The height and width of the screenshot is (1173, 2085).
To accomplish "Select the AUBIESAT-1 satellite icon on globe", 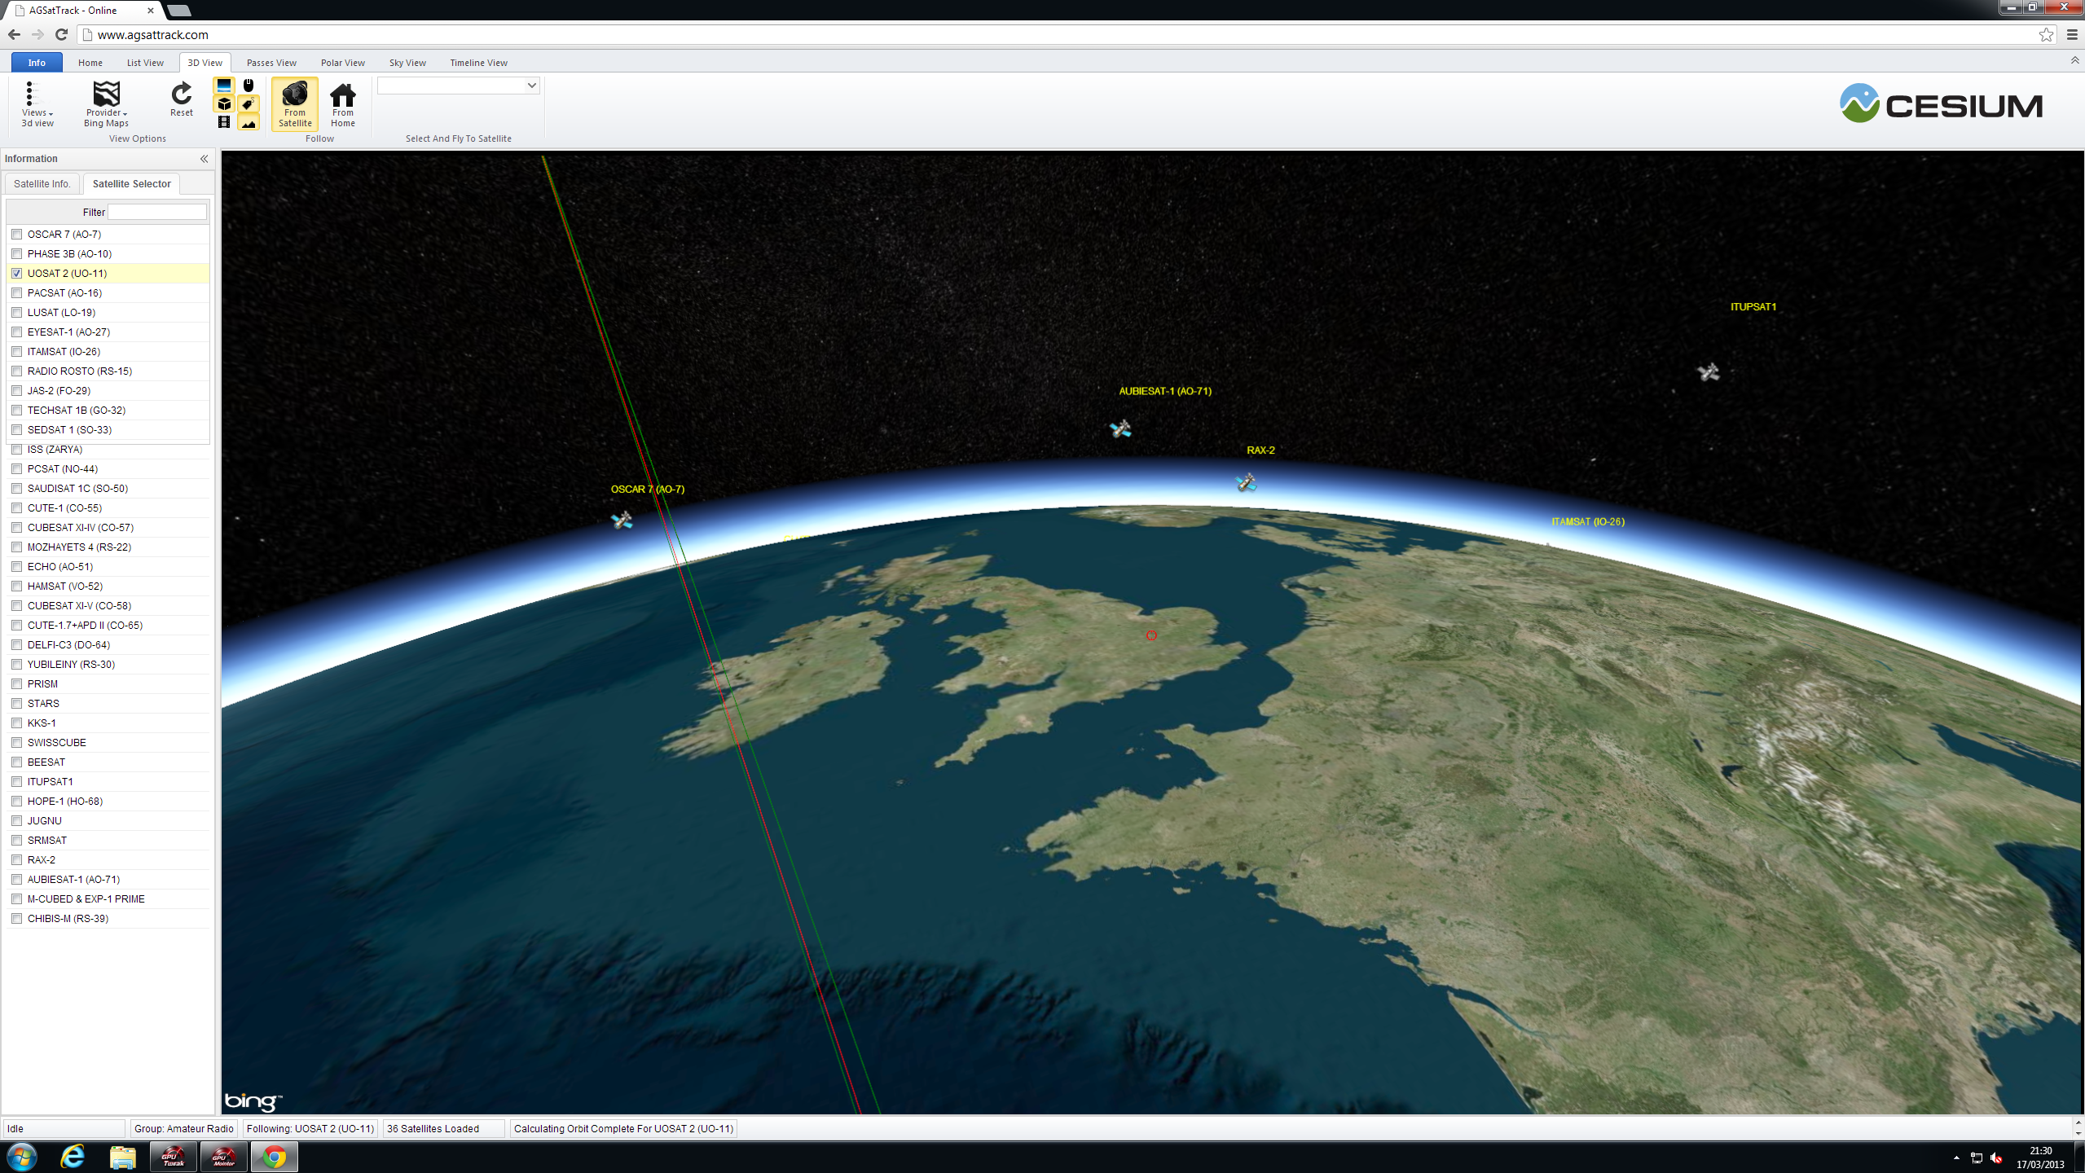I will (x=1120, y=428).
